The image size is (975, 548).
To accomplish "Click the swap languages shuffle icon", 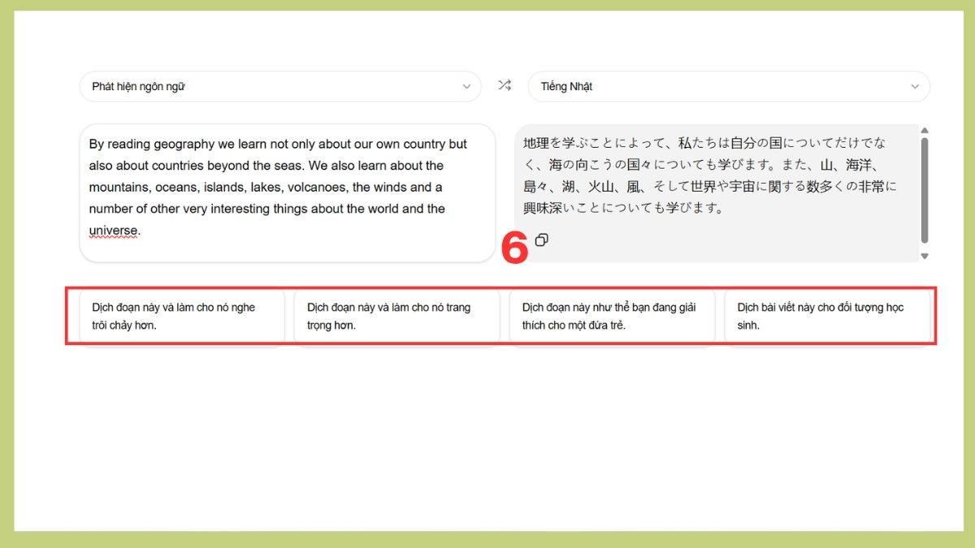I will click(x=505, y=85).
